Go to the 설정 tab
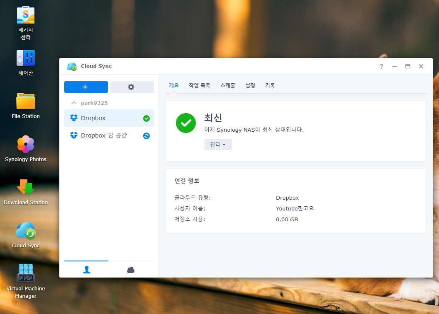This screenshot has width=439, height=314. (250, 85)
